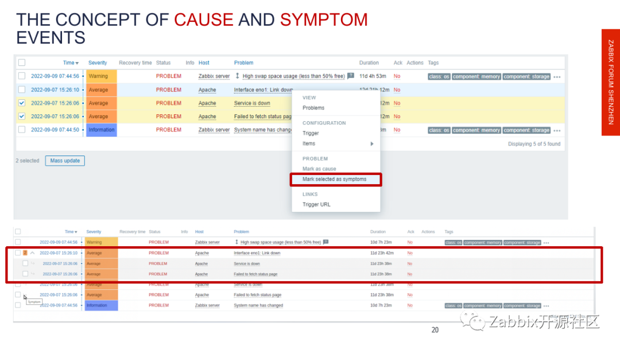Click the Mass update button
The image size is (620, 349).
(x=65, y=161)
